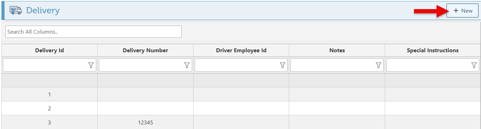Select the delivery number 12345 cell
The width and height of the screenshot is (481, 129).
[x=145, y=122]
